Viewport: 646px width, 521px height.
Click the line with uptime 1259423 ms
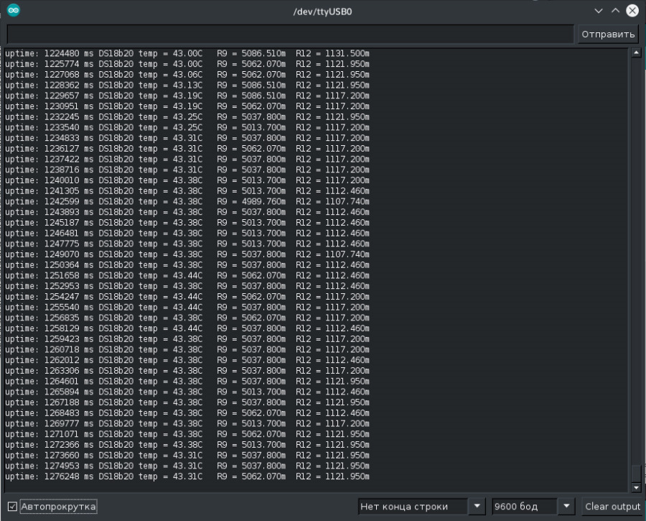187,339
